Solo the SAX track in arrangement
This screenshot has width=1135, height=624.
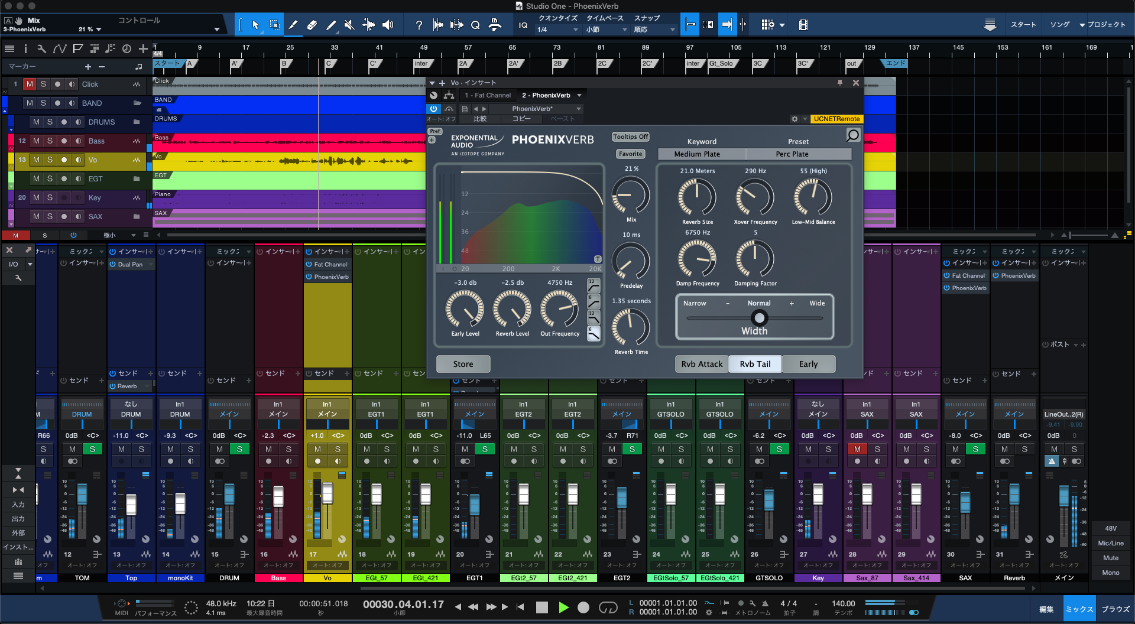(x=50, y=216)
